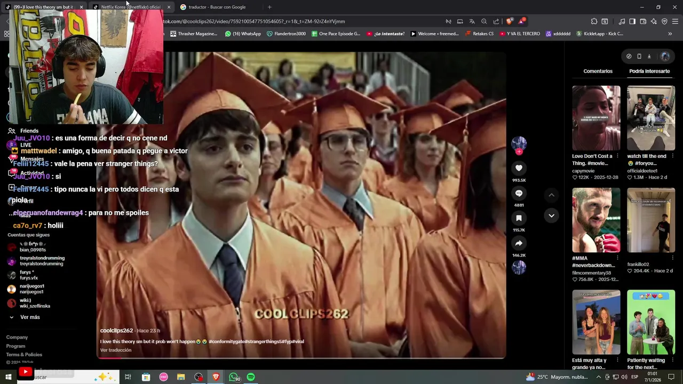Show more bookmarks with the double chevron

tap(670, 34)
